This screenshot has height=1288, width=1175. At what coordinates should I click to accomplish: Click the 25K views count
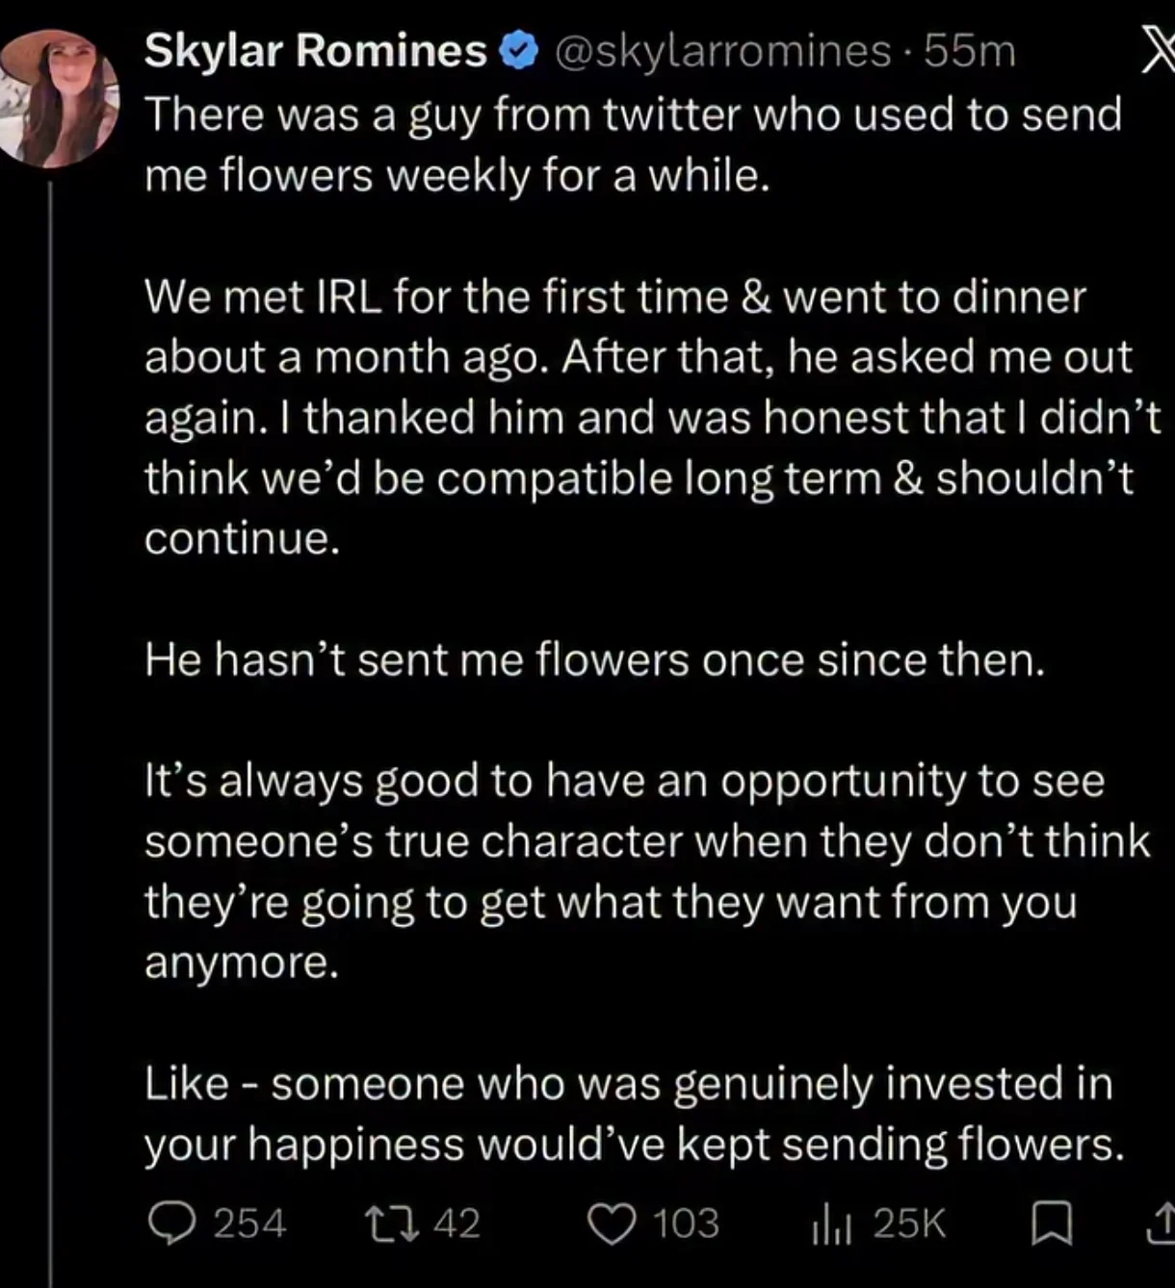910,1224
